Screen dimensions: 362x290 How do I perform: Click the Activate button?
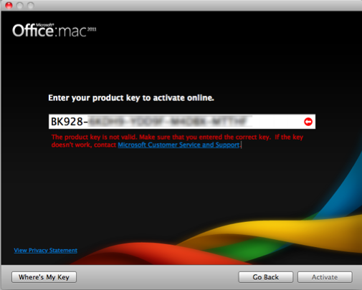[325, 277]
